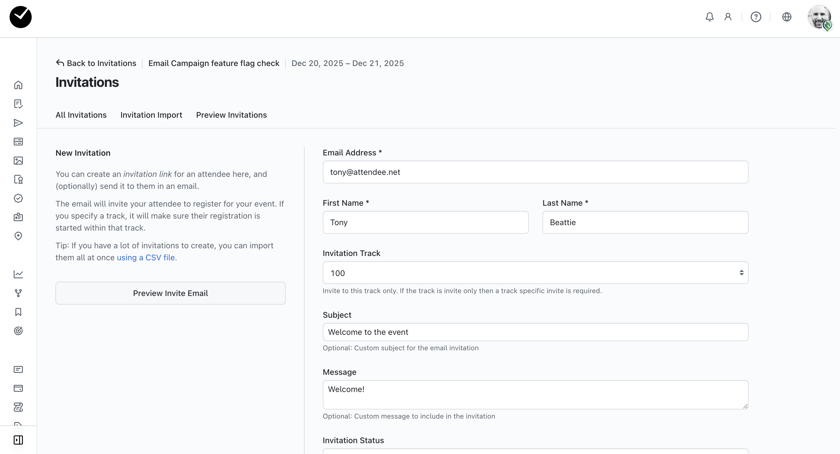The image size is (840, 454).
Task: Go Back to Invitations
Action: pos(96,63)
